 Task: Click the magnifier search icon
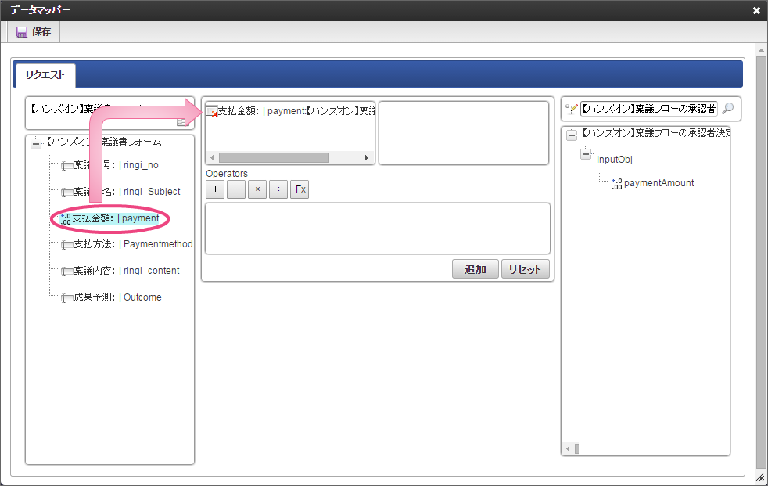(728, 108)
